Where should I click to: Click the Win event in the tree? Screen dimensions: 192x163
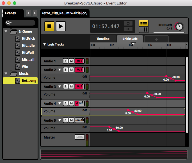pos(25,67)
